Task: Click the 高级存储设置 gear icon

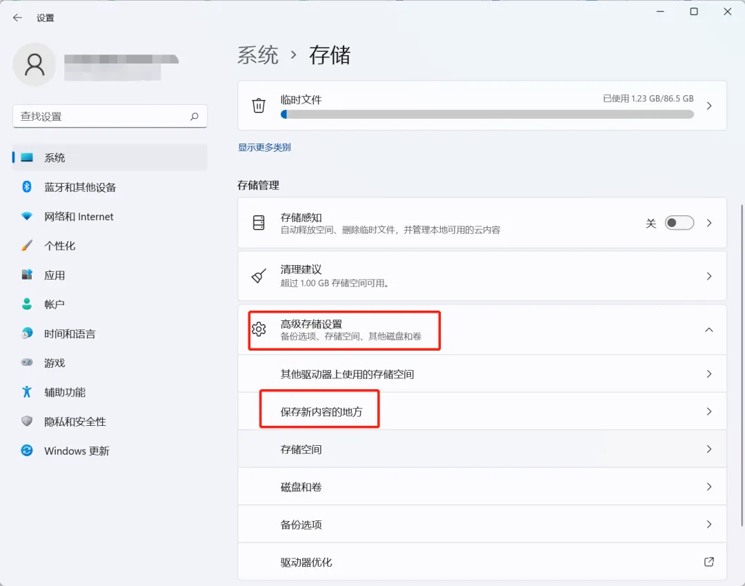Action: click(x=259, y=329)
